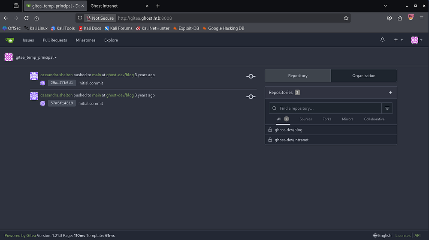
Task: Click the browser home button
Action: coord(36,18)
